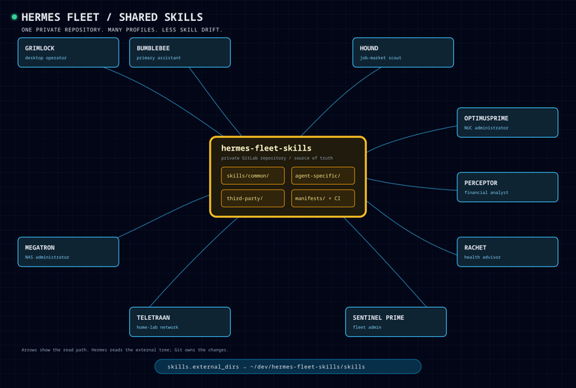Click the 'primary assistant' subtitle text
This screenshot has width=576, height=388.
(159, 58)
